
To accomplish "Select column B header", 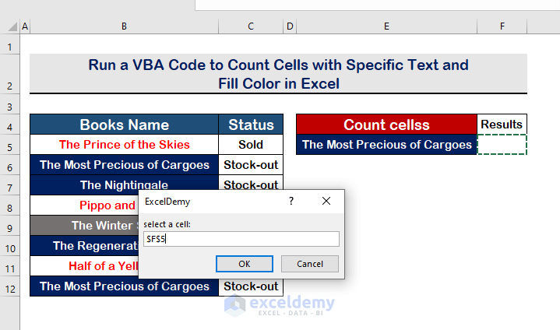I will tap(124, 27).
